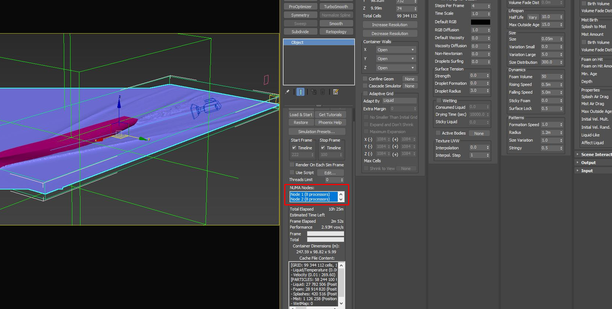
Task: Click the Total progress bar
Action: click(x=326, y=240)
